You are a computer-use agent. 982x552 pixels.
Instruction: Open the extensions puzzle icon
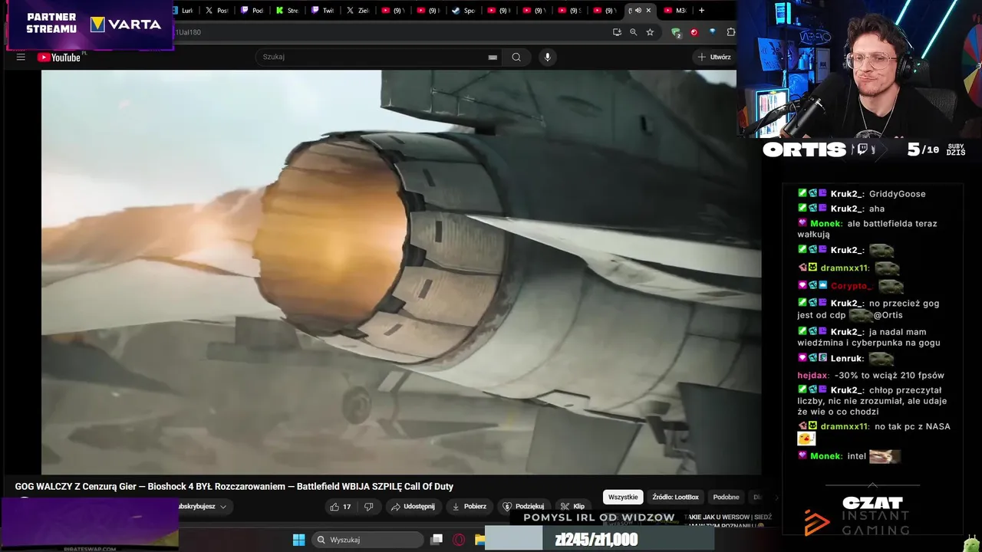tap(730, 32)
